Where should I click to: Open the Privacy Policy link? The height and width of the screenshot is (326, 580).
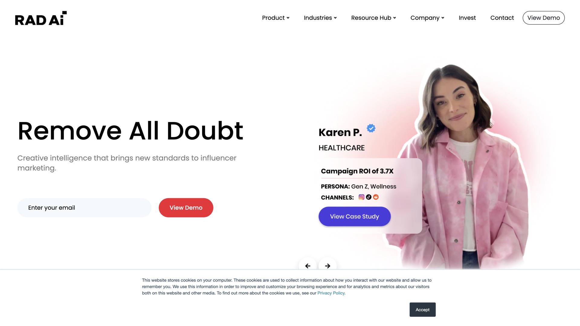pyautogui.click(x=331, y=293)
